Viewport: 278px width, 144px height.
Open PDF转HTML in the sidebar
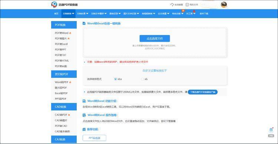point(62,61)
